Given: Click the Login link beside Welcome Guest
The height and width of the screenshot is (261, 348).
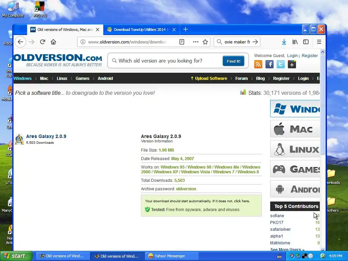Looking at the screenshot, I should (x=292, y=56).
